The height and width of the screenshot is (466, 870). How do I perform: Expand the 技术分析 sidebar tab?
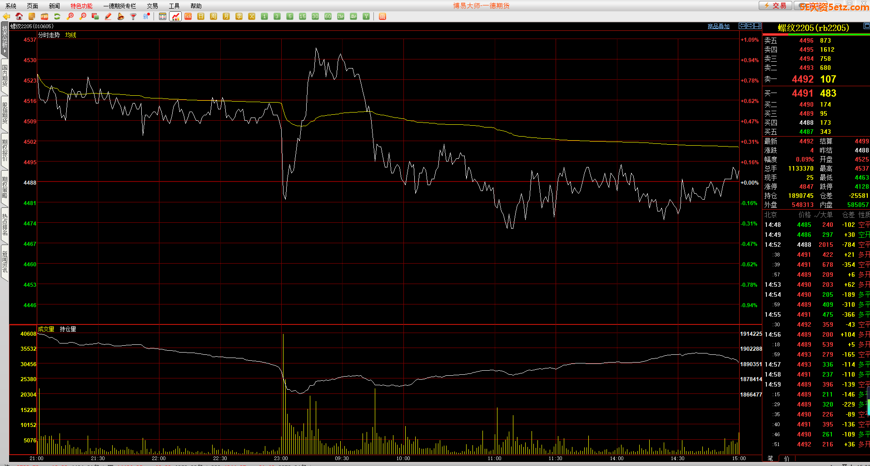point(5,39)
